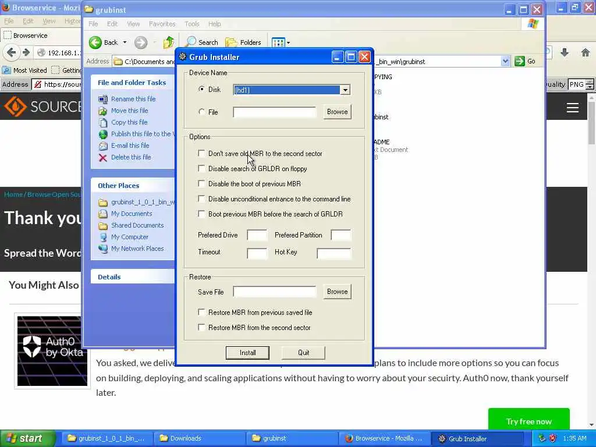Open the Favorites menu in grubinst window
The width and height of the screenshot is (596, 447).
point(162,24)
